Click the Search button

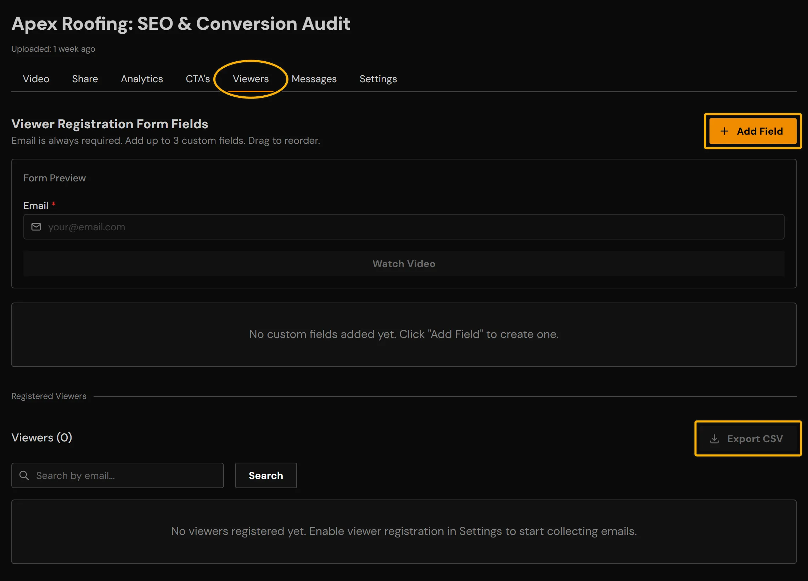click(266, 475)
